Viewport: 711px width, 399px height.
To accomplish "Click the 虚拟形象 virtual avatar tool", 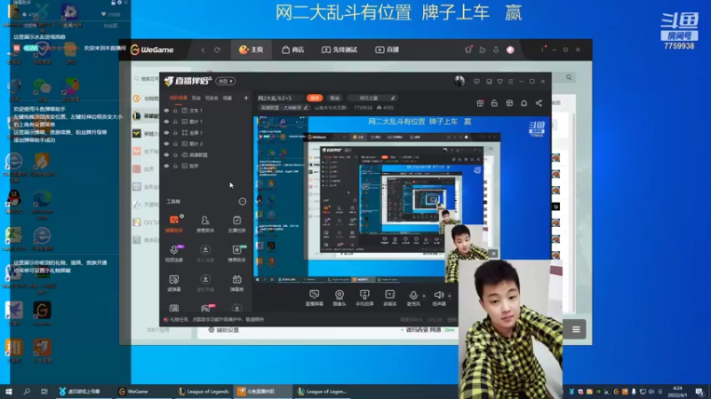I will 205,283.
